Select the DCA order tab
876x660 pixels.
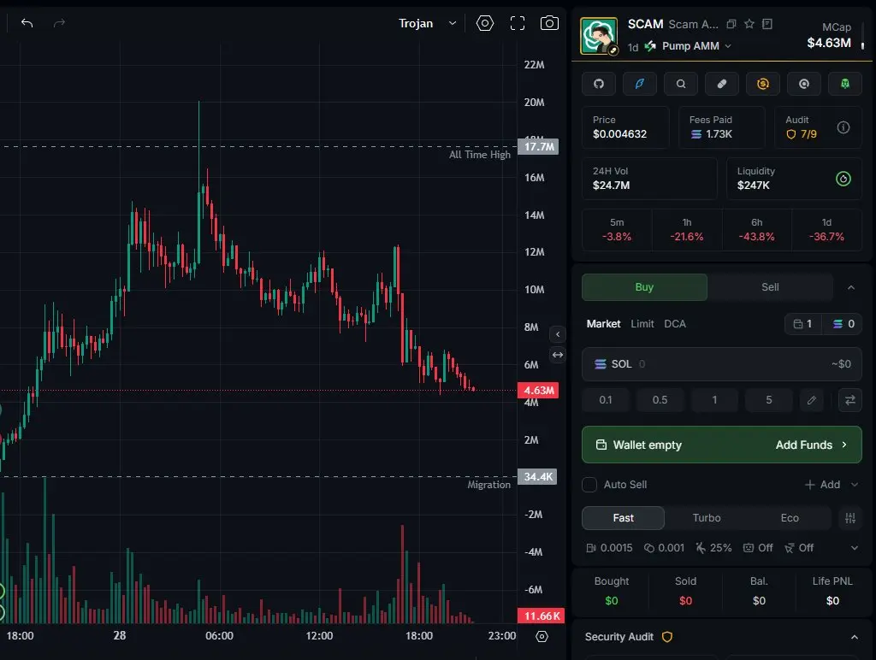point(675,324)
